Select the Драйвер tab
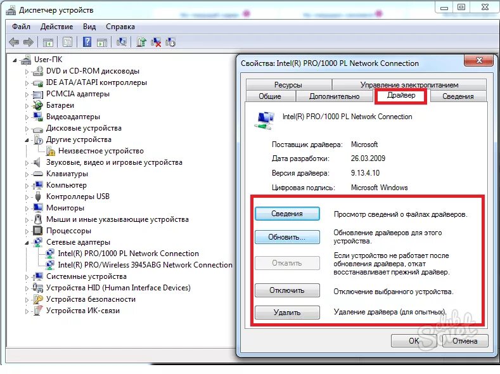500x374 pixels. click(x=401, y=95)
